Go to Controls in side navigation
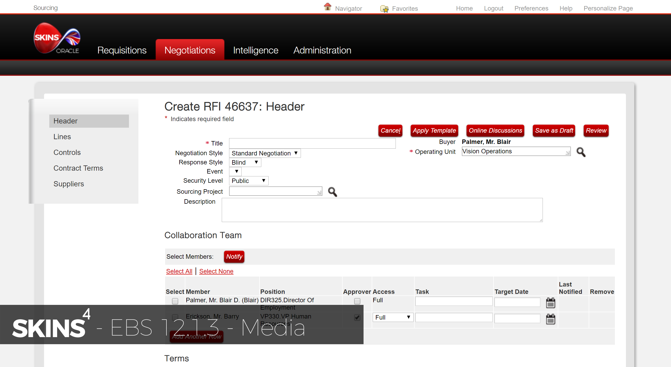This screenshot has height=367, width=671. click(67, 153)
